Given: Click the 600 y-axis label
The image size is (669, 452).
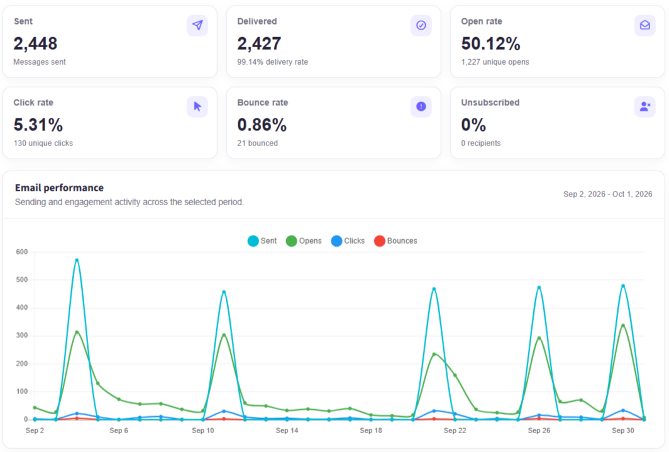Looking at the screenshot, I should pos(22,252).
